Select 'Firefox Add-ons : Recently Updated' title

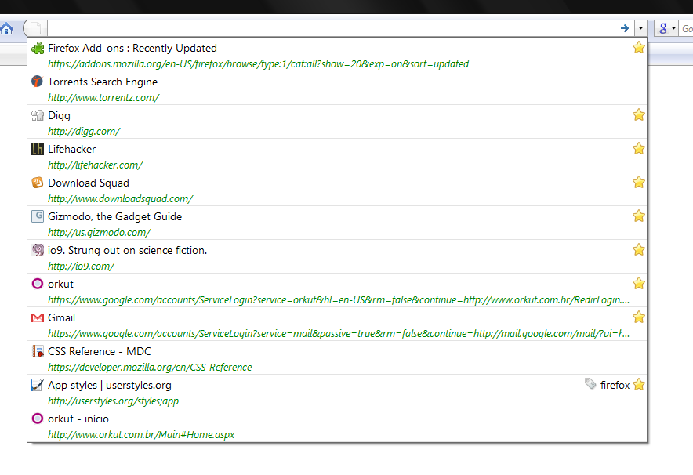pyautogui.click(x=132, y=48)
